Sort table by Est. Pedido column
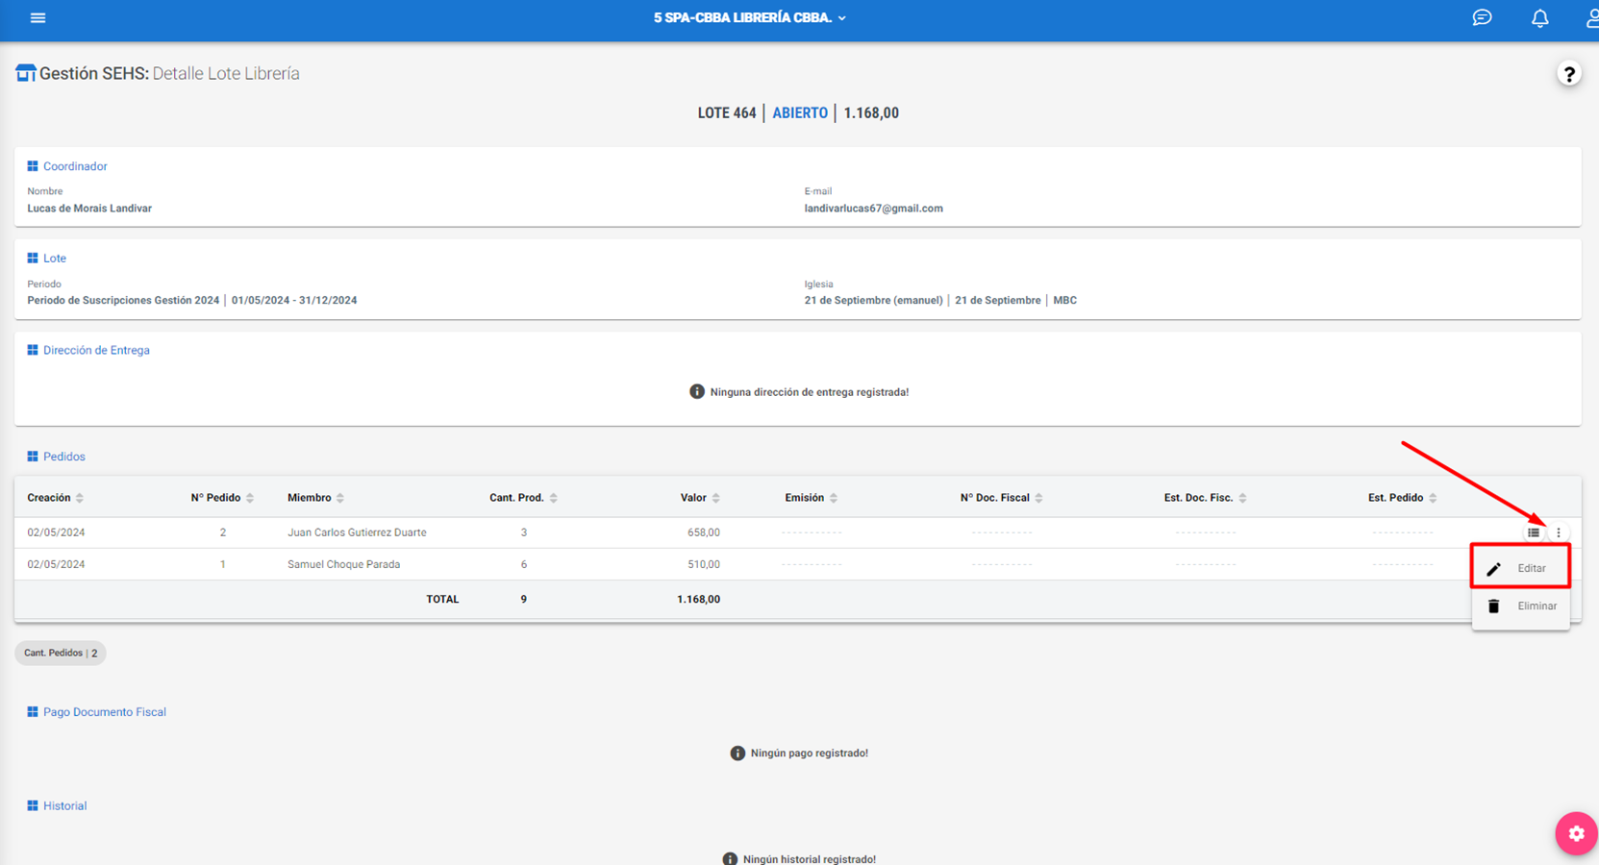The image size is (1599, 865). pos(1402,498)
